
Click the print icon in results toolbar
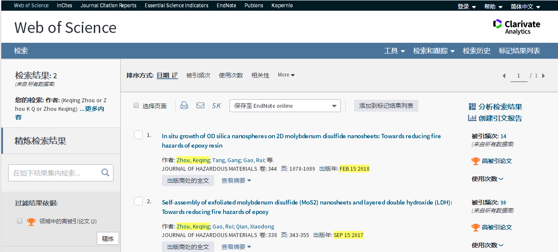184,106
